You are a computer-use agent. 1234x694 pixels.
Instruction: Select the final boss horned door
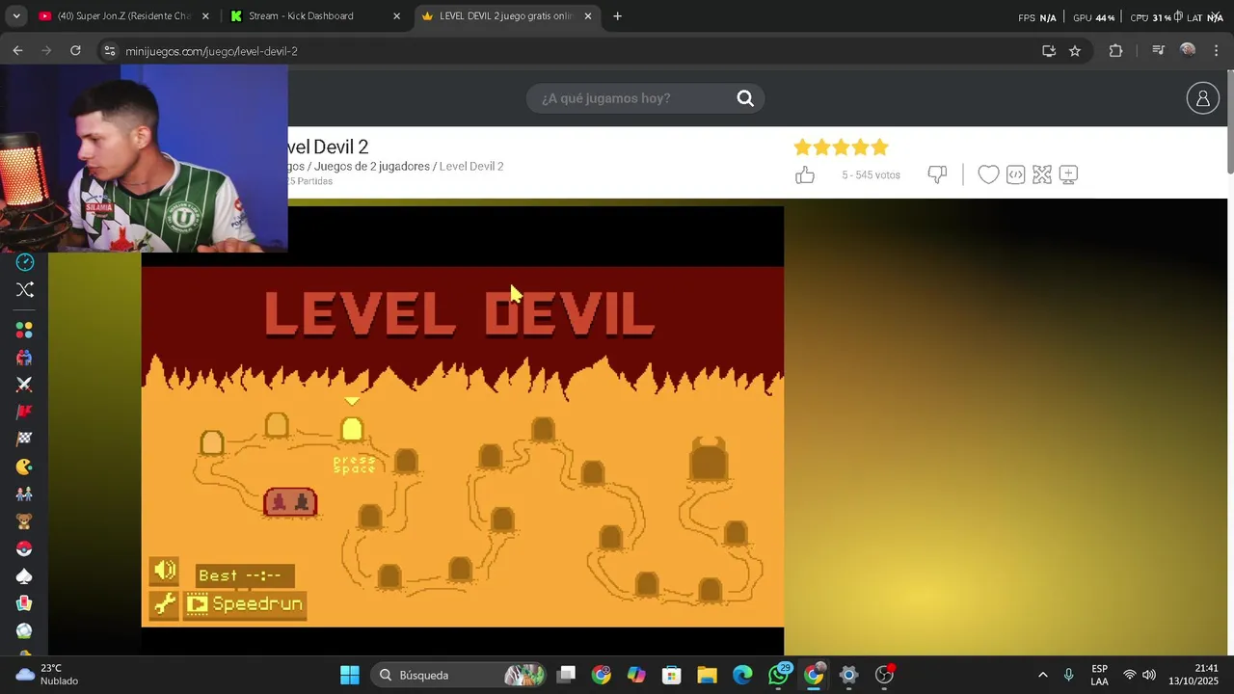[709, 459]
